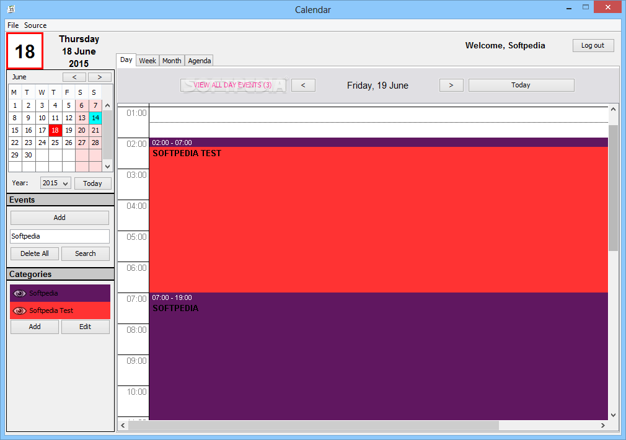Viewport: 626px width, 440px height.
Task: Go to next month in mini calendar
Action: (x=99, y=77)
